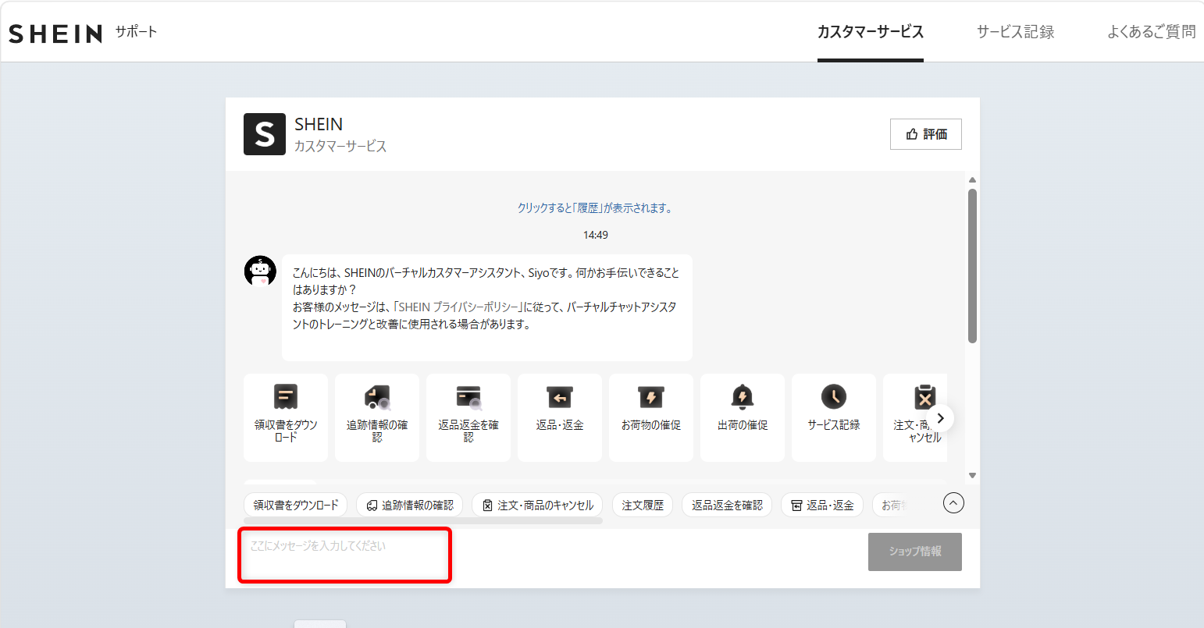
Task: Click the SHEIN logo in header
Action: (x=55, y=34)
